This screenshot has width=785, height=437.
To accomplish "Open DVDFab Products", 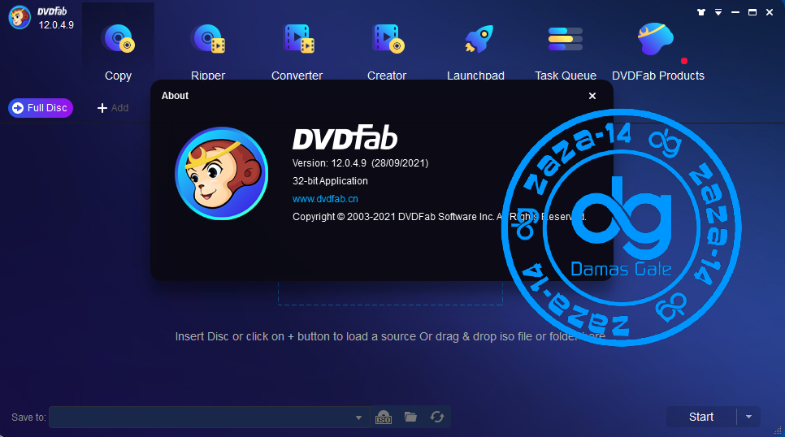I will [x=658, y=53].
